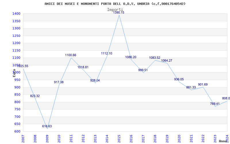Click the 2010 year axis label
Image resolution: width=230 pixels, height=144 pixels.
pyautogui.click(x=59, y=139)
